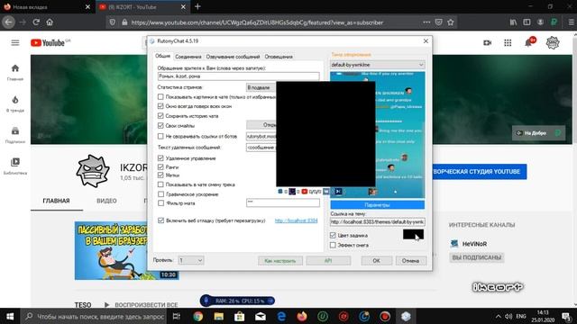
Task: Confirm settings with OK button
Action: [376, 260]
